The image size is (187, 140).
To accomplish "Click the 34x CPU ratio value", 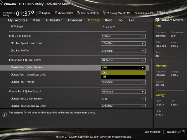I will tap(157, 56).
